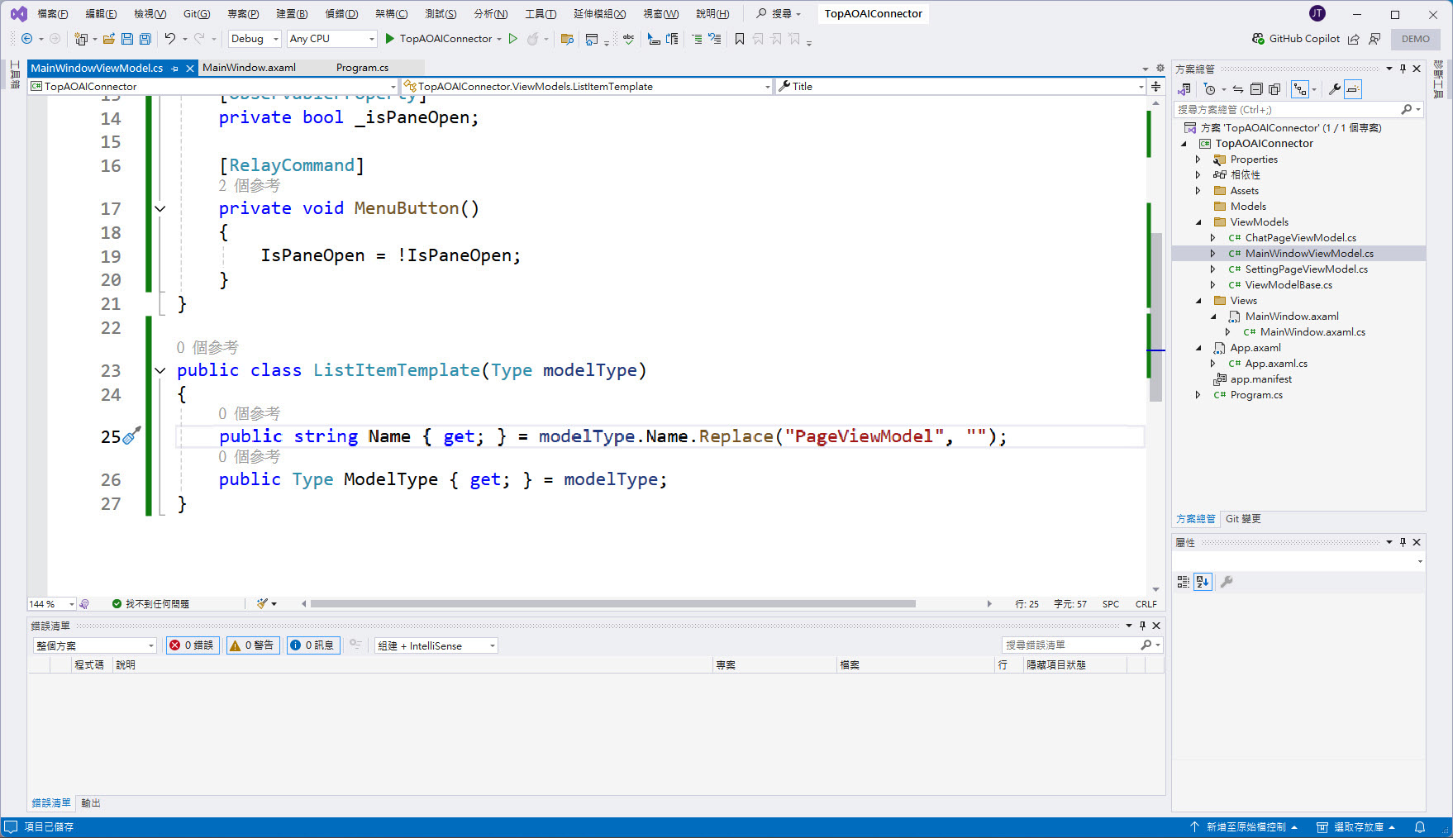Open the 144 % zoom level dropdown
The height and width of the screenshot is (838, 1453).
[51, 604]
